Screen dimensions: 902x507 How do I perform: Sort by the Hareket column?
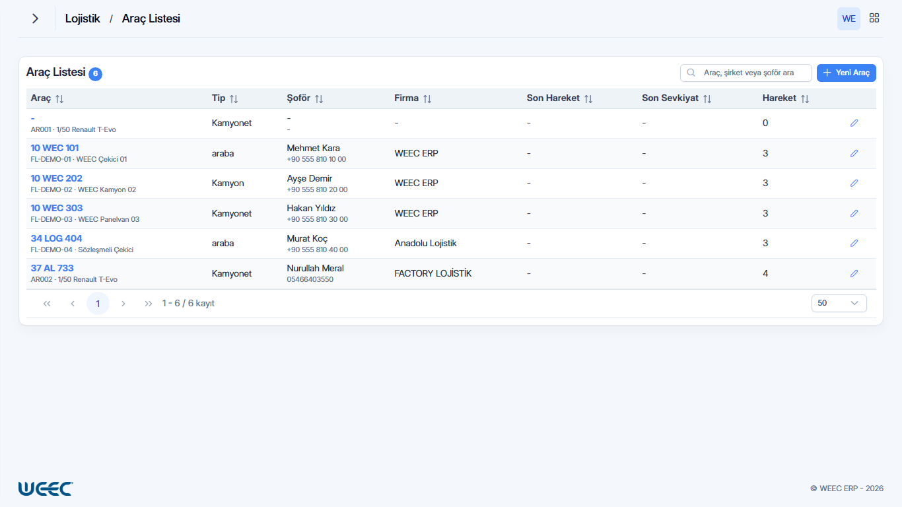click(x=805, y=98)
